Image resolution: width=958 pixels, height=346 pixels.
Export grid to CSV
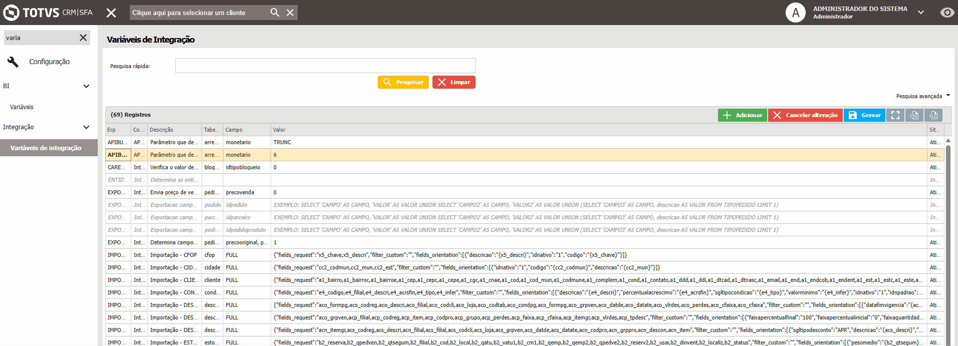pyautogui.click(x=914, y=115)
